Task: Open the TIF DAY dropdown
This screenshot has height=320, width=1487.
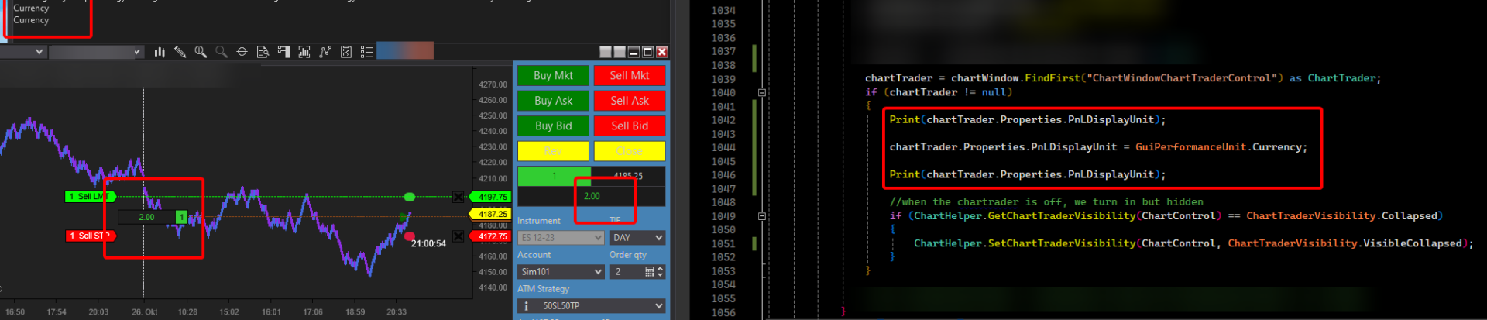Action: (x=637, y=238)
